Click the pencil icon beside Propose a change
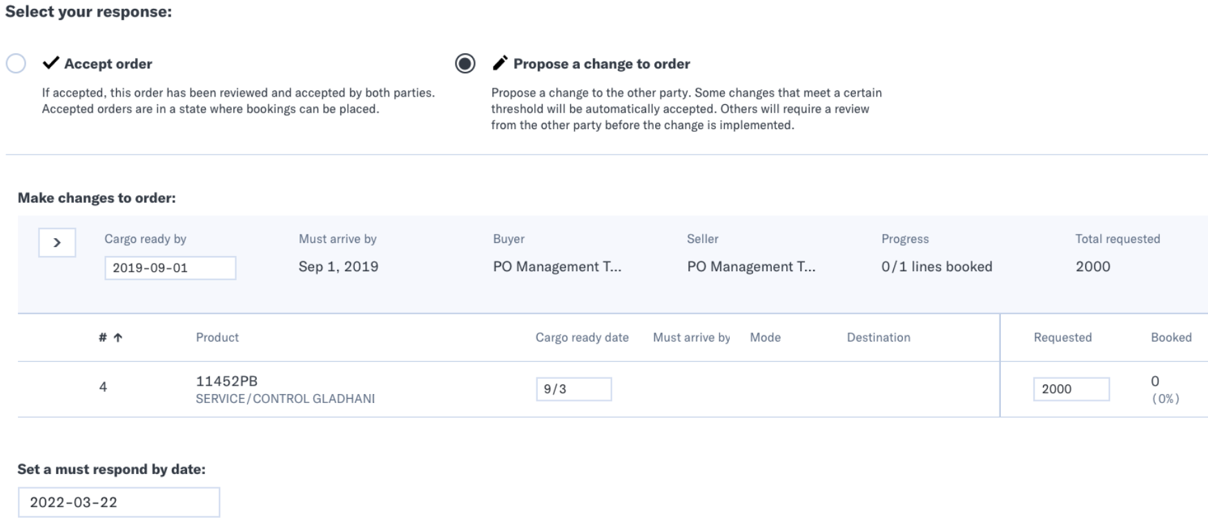This screenshot has height=530, width=1208. tap(500, 63)
